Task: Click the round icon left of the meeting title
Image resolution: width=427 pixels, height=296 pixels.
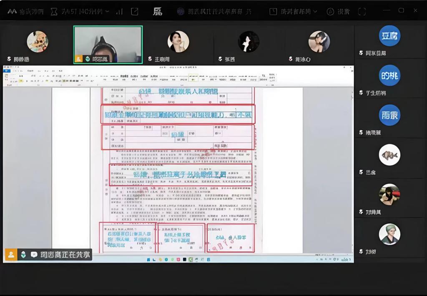Action: (x=181, y=12)
